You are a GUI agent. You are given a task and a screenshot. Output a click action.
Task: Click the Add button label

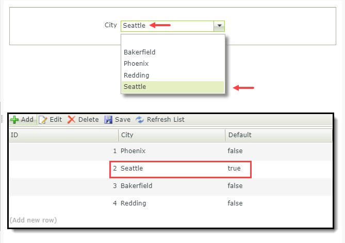click(x=27, y=120)
